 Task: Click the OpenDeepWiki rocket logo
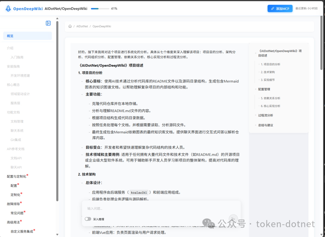(x=8, y=8)
